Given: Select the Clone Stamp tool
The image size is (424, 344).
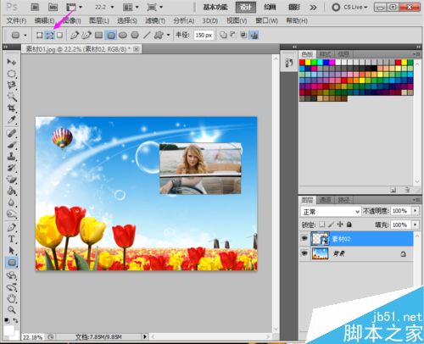Looking at the screenshot, I should click(12, 157).
